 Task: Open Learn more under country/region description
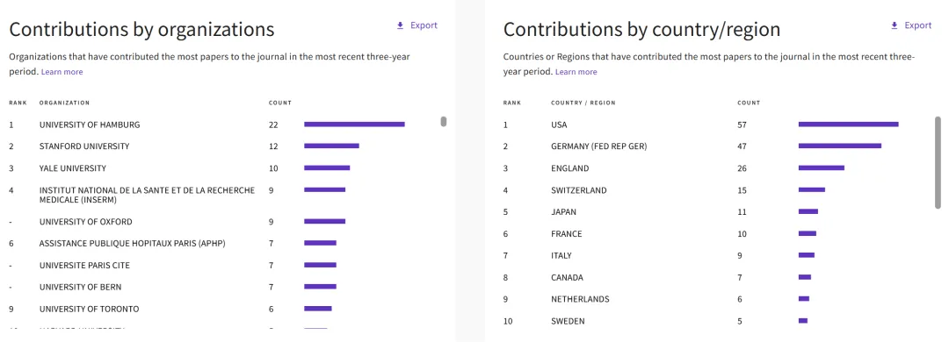click(576, 72)
